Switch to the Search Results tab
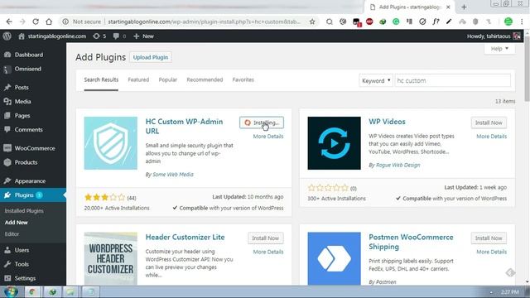 [101, 80]
